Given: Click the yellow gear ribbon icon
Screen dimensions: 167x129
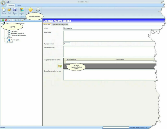Looking at the screenshot, I should [31, 10].
